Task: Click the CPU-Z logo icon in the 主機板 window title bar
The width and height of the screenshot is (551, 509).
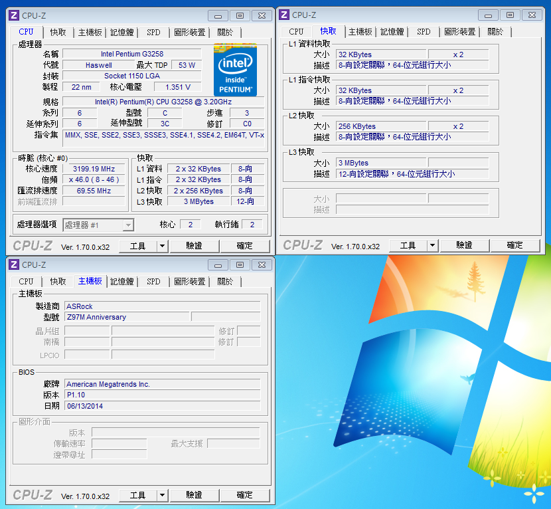Action: [x=14, y=264]
